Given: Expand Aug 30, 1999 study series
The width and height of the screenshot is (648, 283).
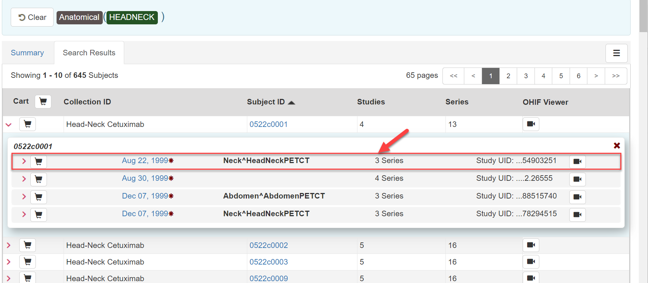Looking at the screenshot, I should [x=24, y=179].
